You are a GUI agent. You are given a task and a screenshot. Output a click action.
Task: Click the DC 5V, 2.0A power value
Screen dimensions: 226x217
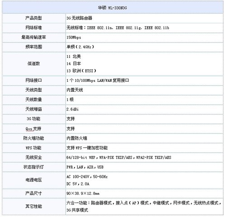pyautogui.click(x=78, y=184)
